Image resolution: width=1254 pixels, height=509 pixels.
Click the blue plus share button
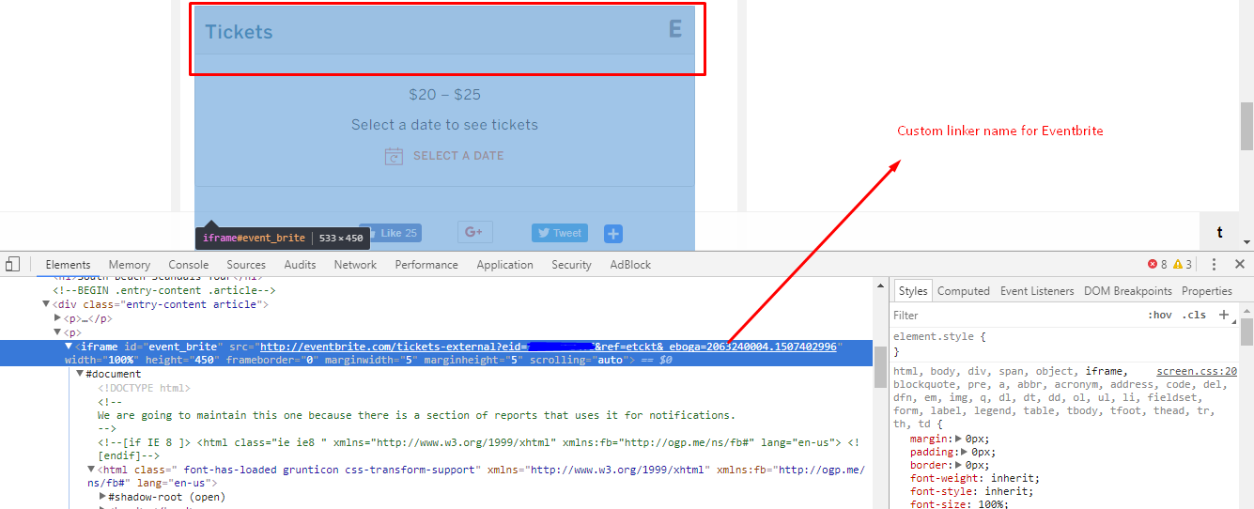click(x=613, y=234)
